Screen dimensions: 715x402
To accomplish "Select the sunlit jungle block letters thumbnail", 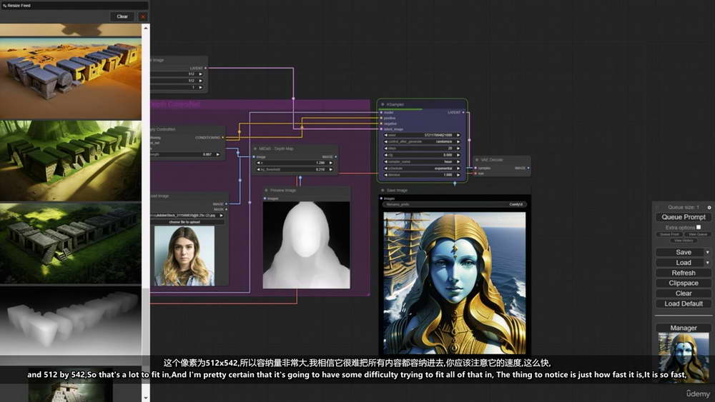I will coord(71,161).
